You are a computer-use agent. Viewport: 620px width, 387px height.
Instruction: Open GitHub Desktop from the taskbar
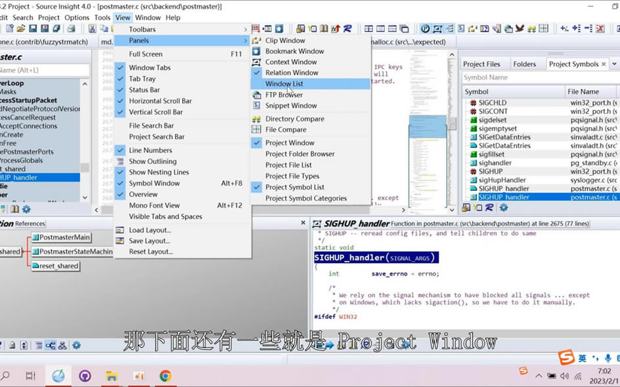[x=85, y=376]
